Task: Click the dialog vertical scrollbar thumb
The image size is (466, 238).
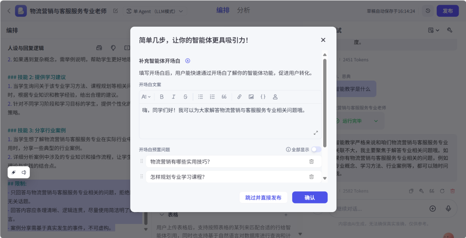Action: click(325, 103)
